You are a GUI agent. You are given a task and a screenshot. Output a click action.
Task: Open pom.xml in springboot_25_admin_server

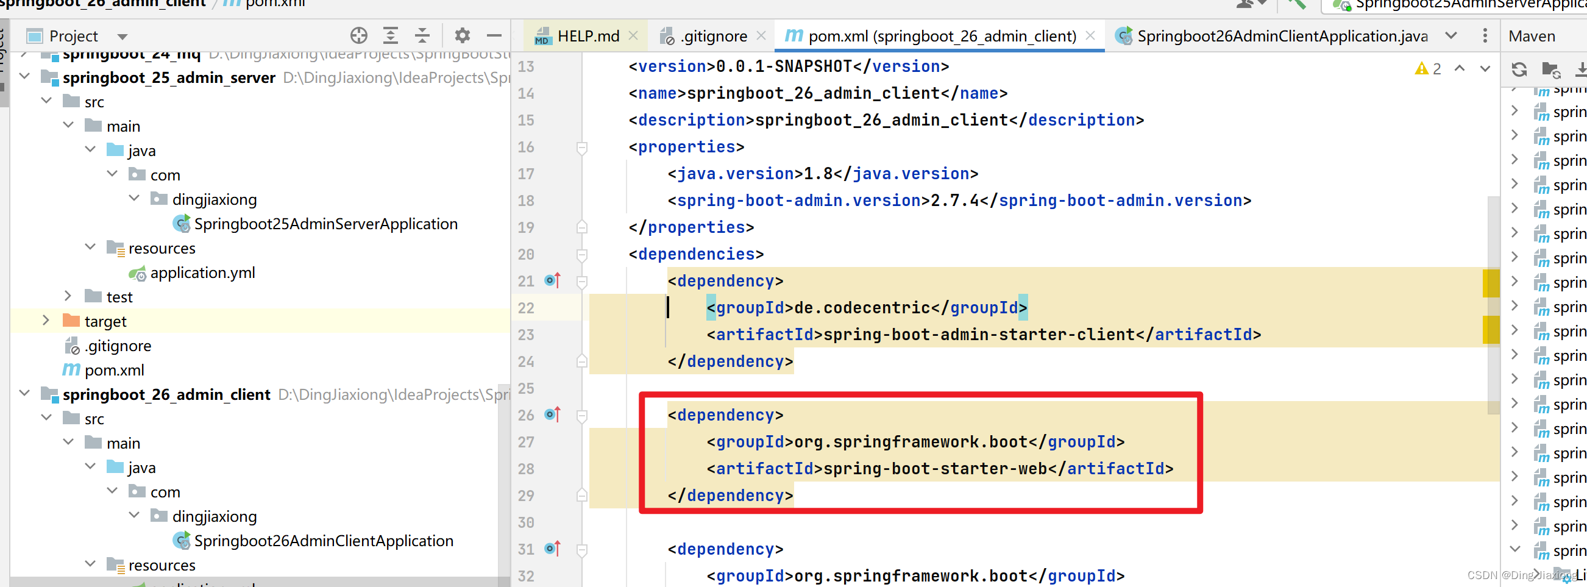point(104,369)
